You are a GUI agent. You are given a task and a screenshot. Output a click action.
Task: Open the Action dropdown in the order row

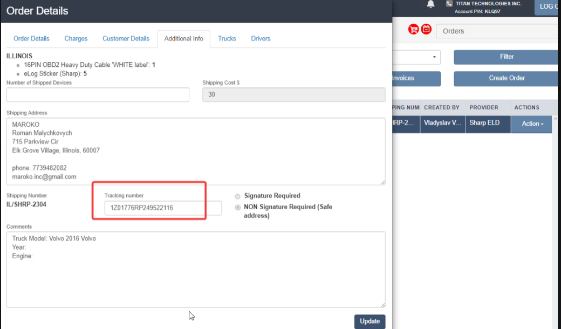pyautogui.click(x=532, y=124)
